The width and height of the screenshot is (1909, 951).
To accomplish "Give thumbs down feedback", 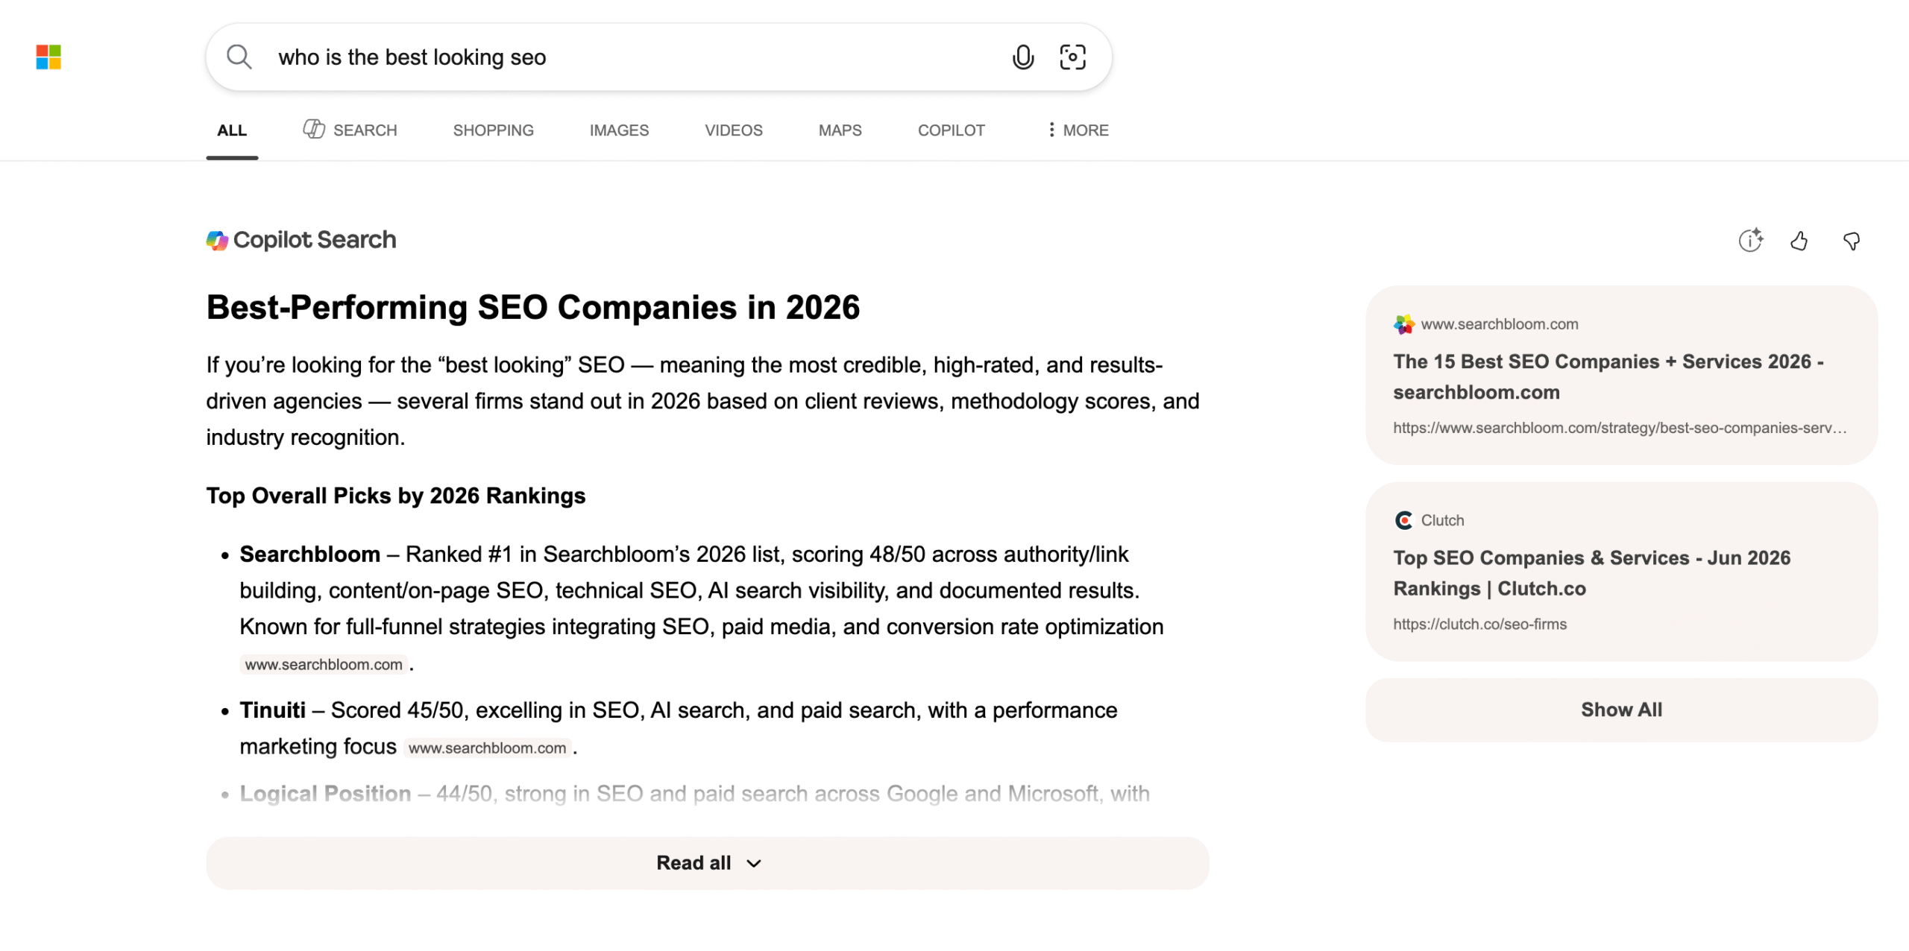I will point(1851,241).
